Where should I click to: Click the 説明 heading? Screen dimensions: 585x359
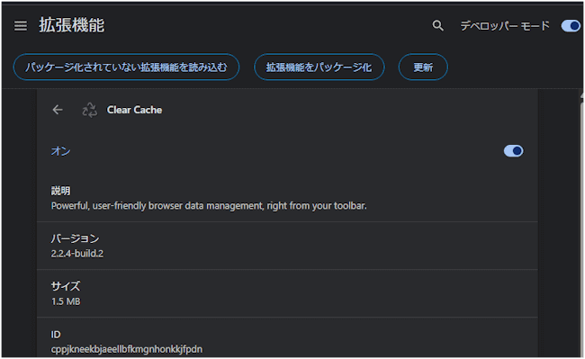pyautogui.click(x=60, y=191)
